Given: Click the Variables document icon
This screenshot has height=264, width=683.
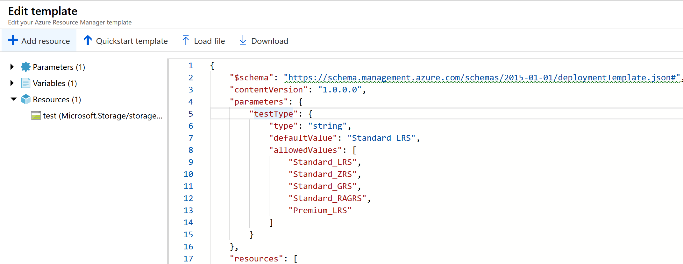Looking at the screenshot, I should (25, 83).
